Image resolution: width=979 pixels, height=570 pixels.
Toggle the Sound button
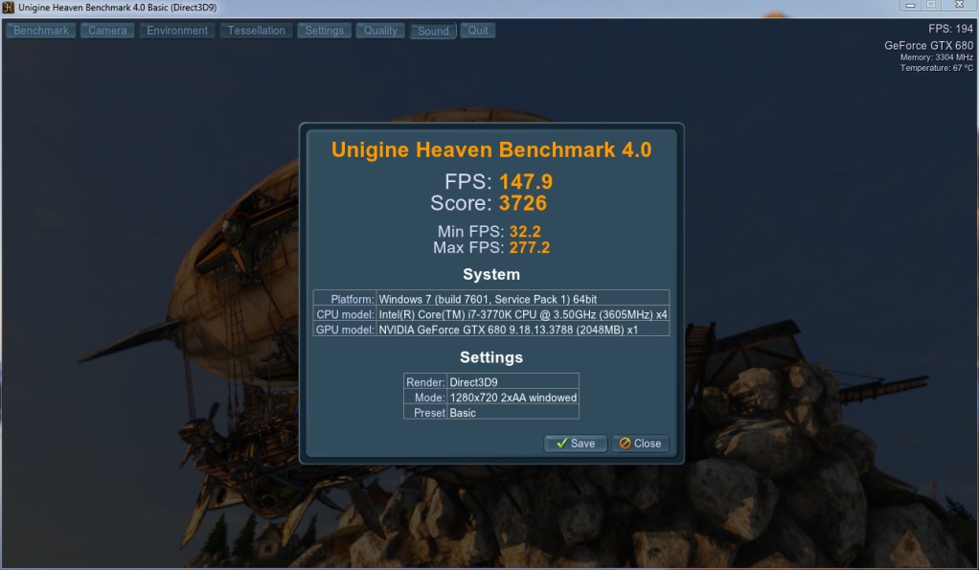point(433,31)
